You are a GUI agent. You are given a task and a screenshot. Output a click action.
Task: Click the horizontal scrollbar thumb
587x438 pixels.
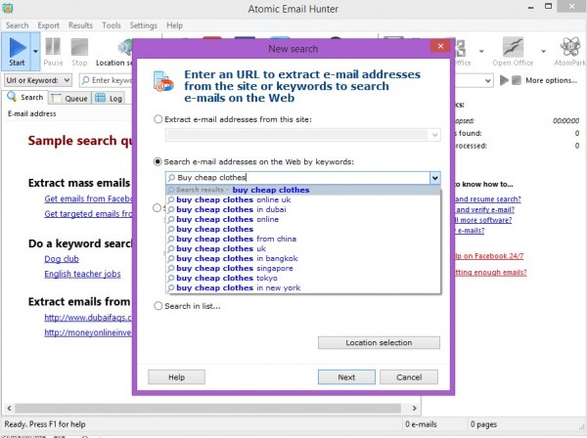tap(207, 408)
